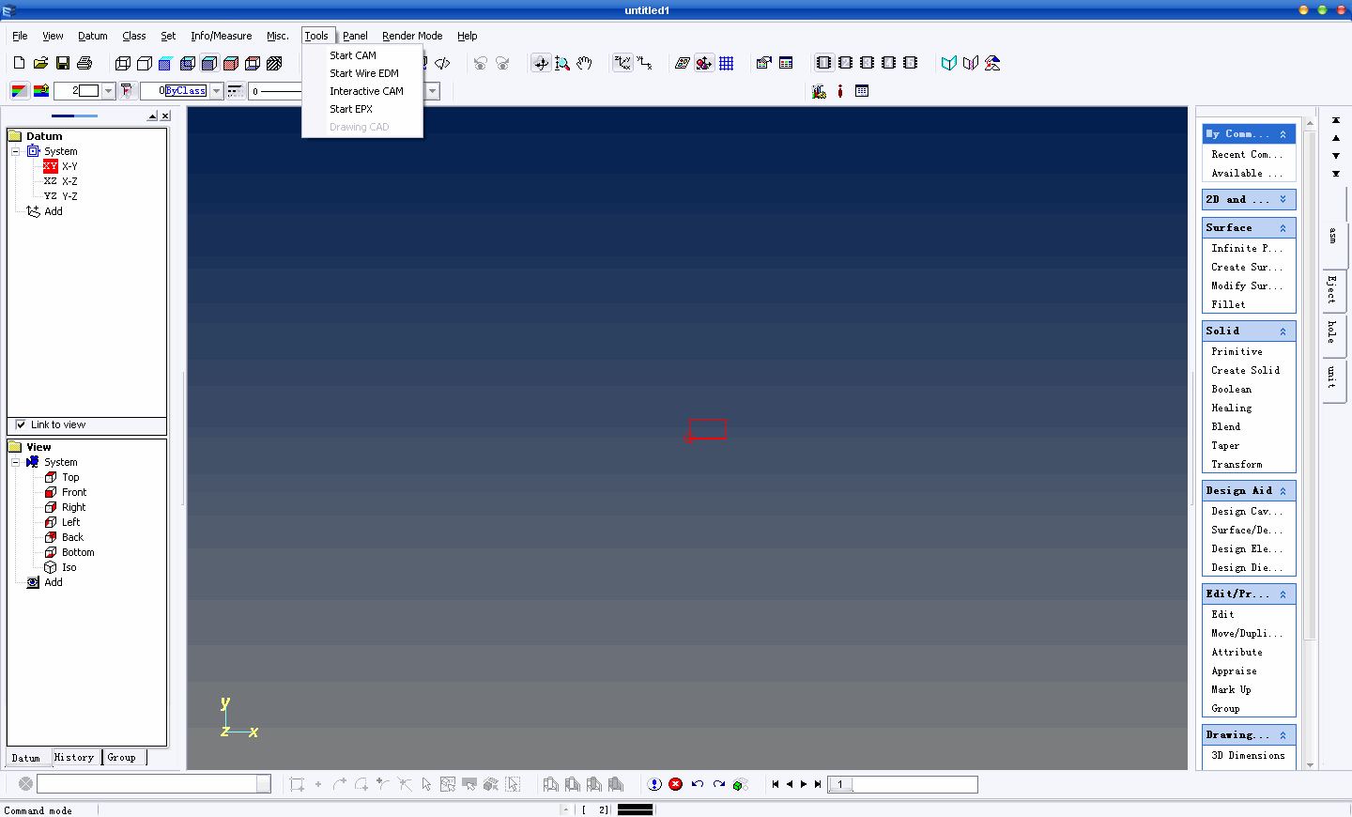The image size is (1352, 817).
Task: Choose Start EPX menu entry
Action: pos(362,109)
